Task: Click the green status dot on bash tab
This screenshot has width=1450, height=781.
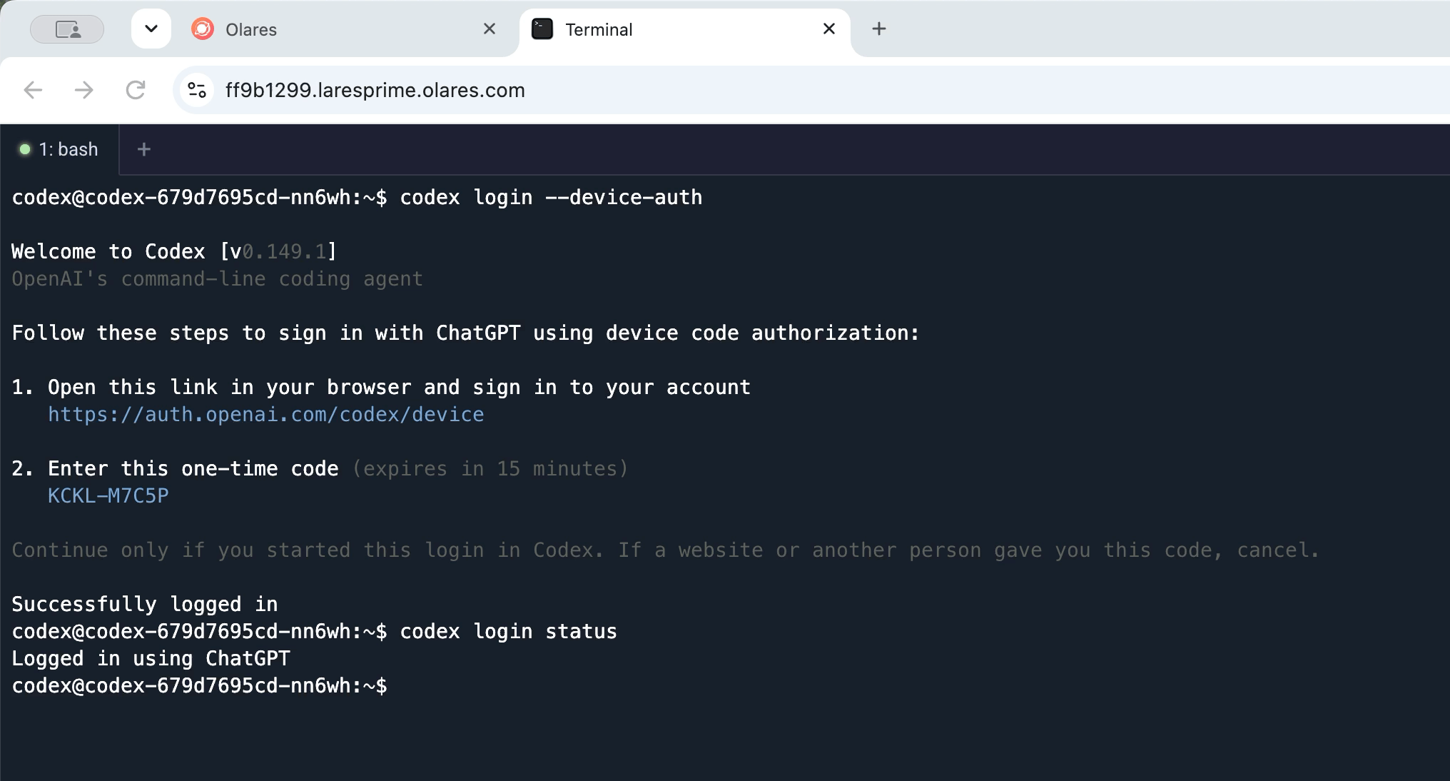Action: click(25, 149)
